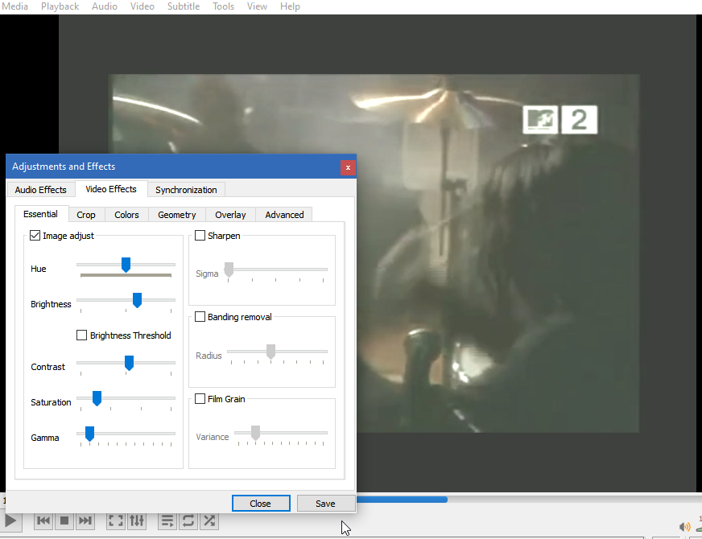Skip to previous media track

pyautogui.click(x=43, y=520)
